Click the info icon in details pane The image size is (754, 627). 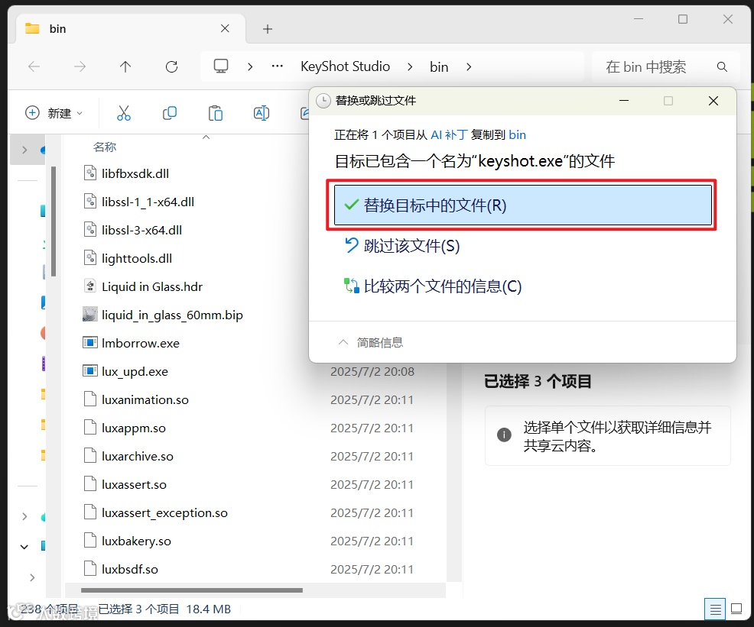[504, 435]
